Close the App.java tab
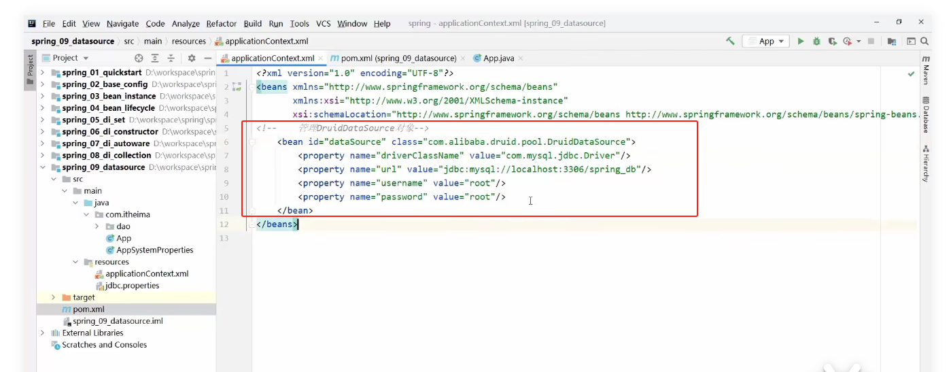Image resolution: width=951 pixels, height=372 pixels. click(521, 58)
